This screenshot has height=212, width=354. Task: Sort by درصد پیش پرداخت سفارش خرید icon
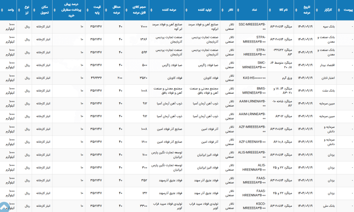[55, 10]
